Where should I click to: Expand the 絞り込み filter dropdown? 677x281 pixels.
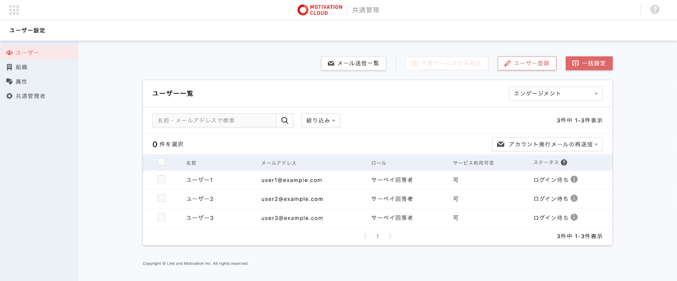(x=320, y=121)
